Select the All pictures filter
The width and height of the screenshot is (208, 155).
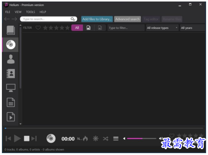click(77, 28)
